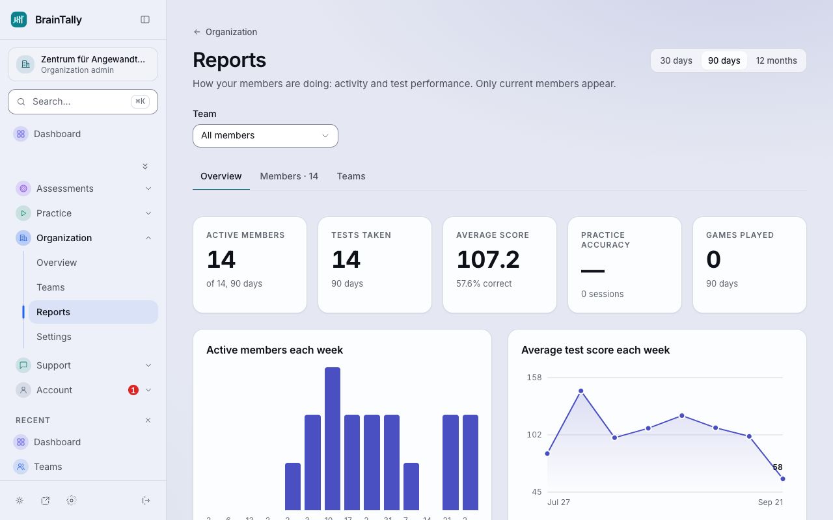Open Teams under Organization in sidebar

coord(93,287)
